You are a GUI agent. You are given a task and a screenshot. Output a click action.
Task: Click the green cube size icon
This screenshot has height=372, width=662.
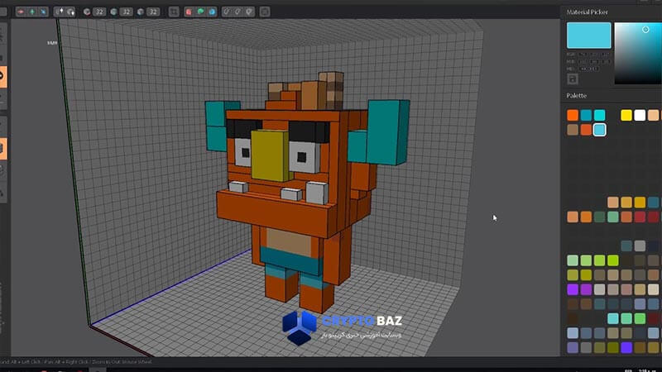point(113,12)
